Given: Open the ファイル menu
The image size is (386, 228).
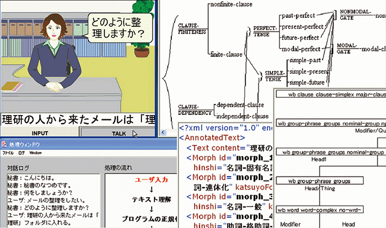Looking at the screenshot, I should pyautogui.click(x=9, y=152).
